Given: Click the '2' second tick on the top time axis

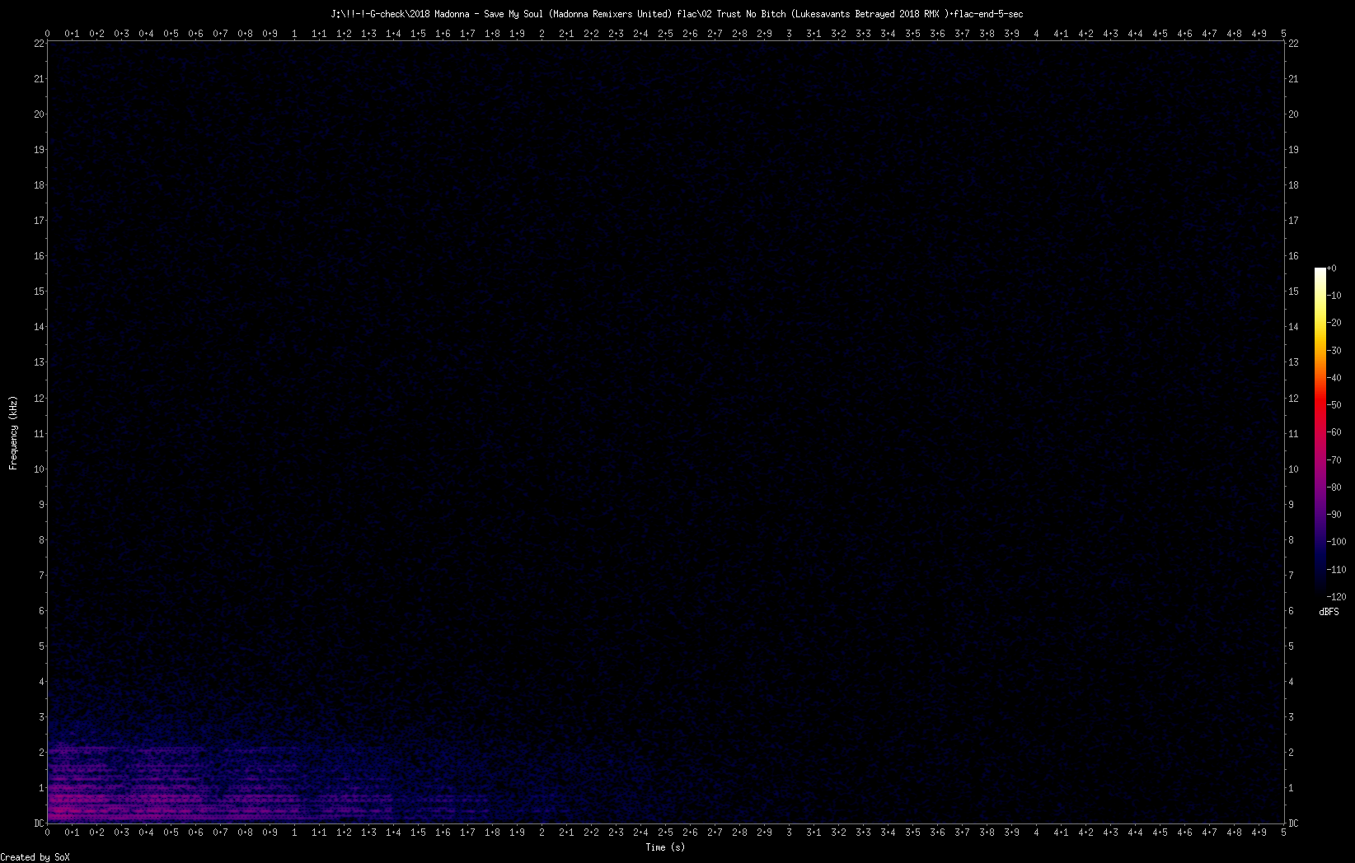Looking at the screenshot, I should click(x=542, y=34).
